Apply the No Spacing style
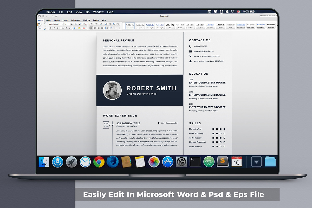Image resolution: width=312 pixels, height=208 pixels. [x=140, y=26]
